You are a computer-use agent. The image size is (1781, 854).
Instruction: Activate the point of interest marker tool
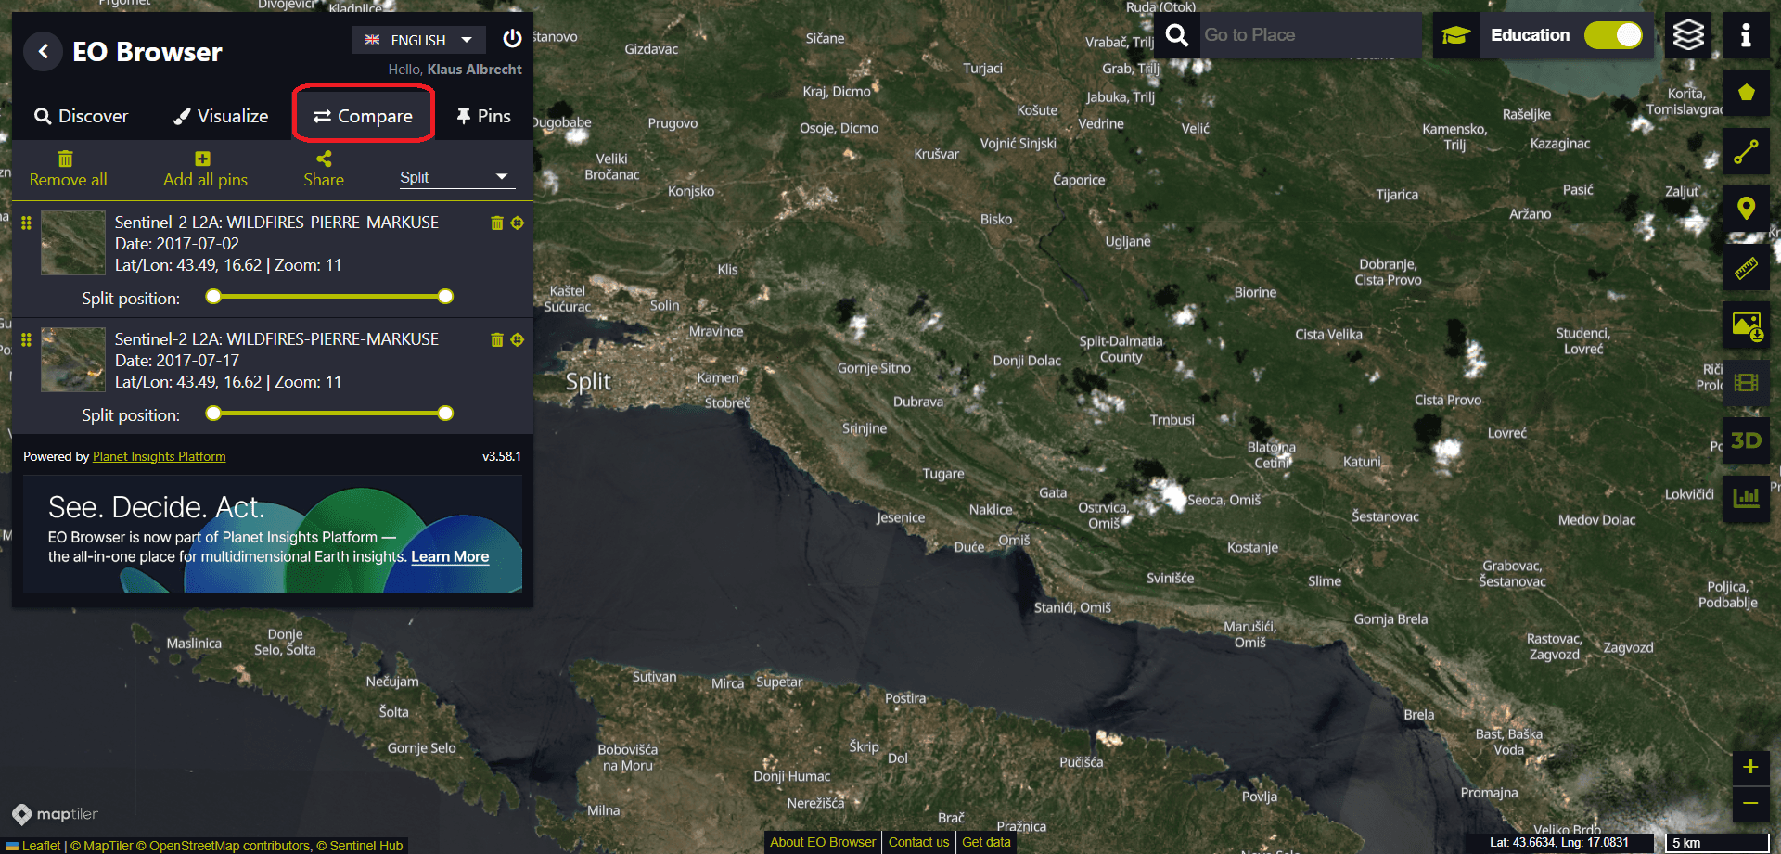click(x=1746, y=209)
